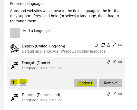Remove the Français (France) language
This screenshot has height=110, width=137.
click(x=111, y=83)
